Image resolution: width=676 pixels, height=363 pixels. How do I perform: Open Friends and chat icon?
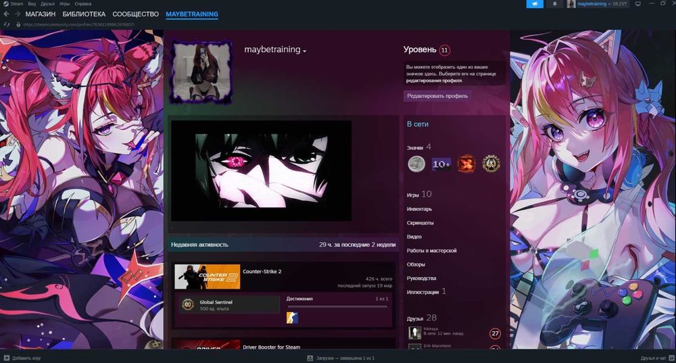coord(671,358)
